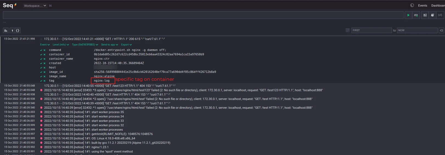Click the getrlimit(RLIMIT_NOFILE) event row
This screenshot has height=155, width=445.
pyautogui.click(x=98, y=134)
